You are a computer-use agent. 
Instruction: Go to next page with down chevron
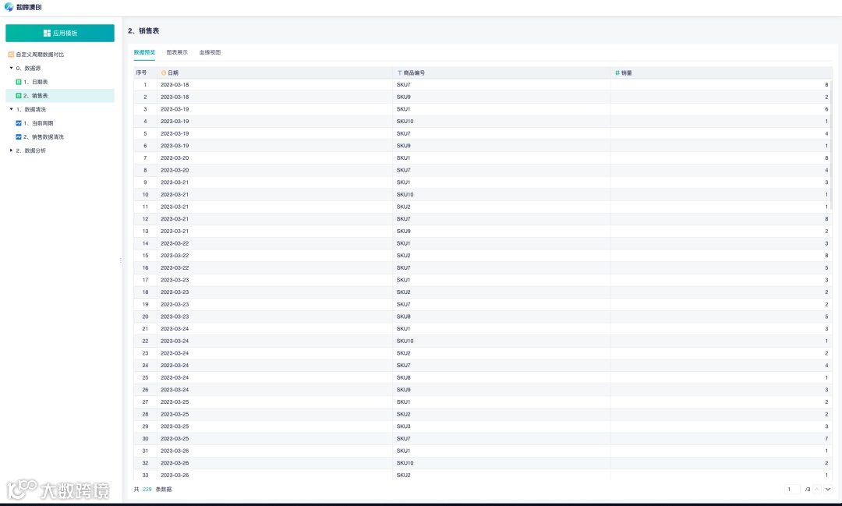(827, 489)
